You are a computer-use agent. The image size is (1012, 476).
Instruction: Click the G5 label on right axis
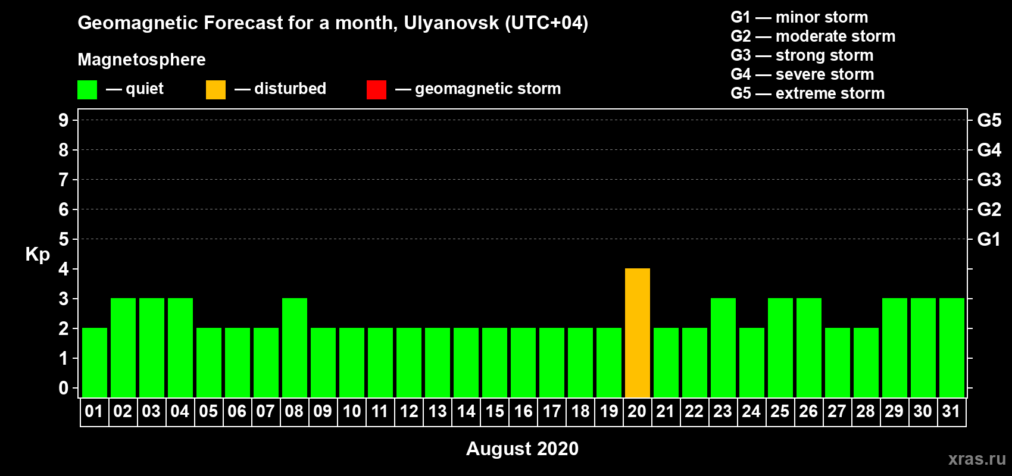point(989,120)
